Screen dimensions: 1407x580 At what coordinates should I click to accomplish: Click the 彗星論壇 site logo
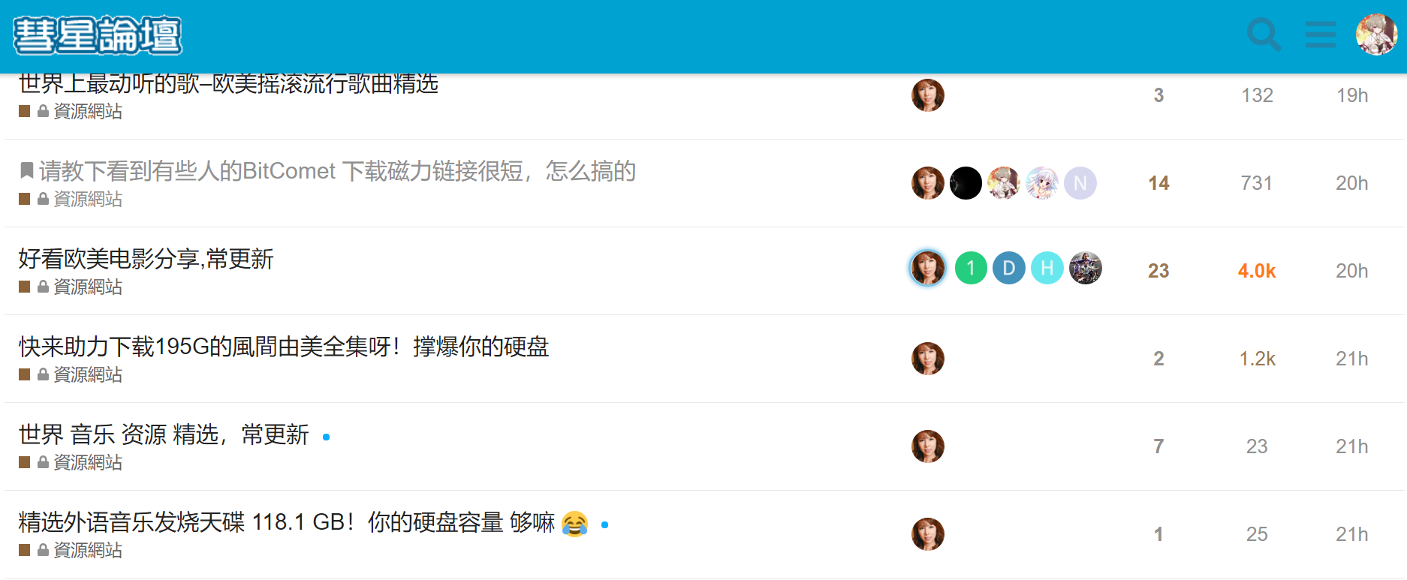point(98,35)
